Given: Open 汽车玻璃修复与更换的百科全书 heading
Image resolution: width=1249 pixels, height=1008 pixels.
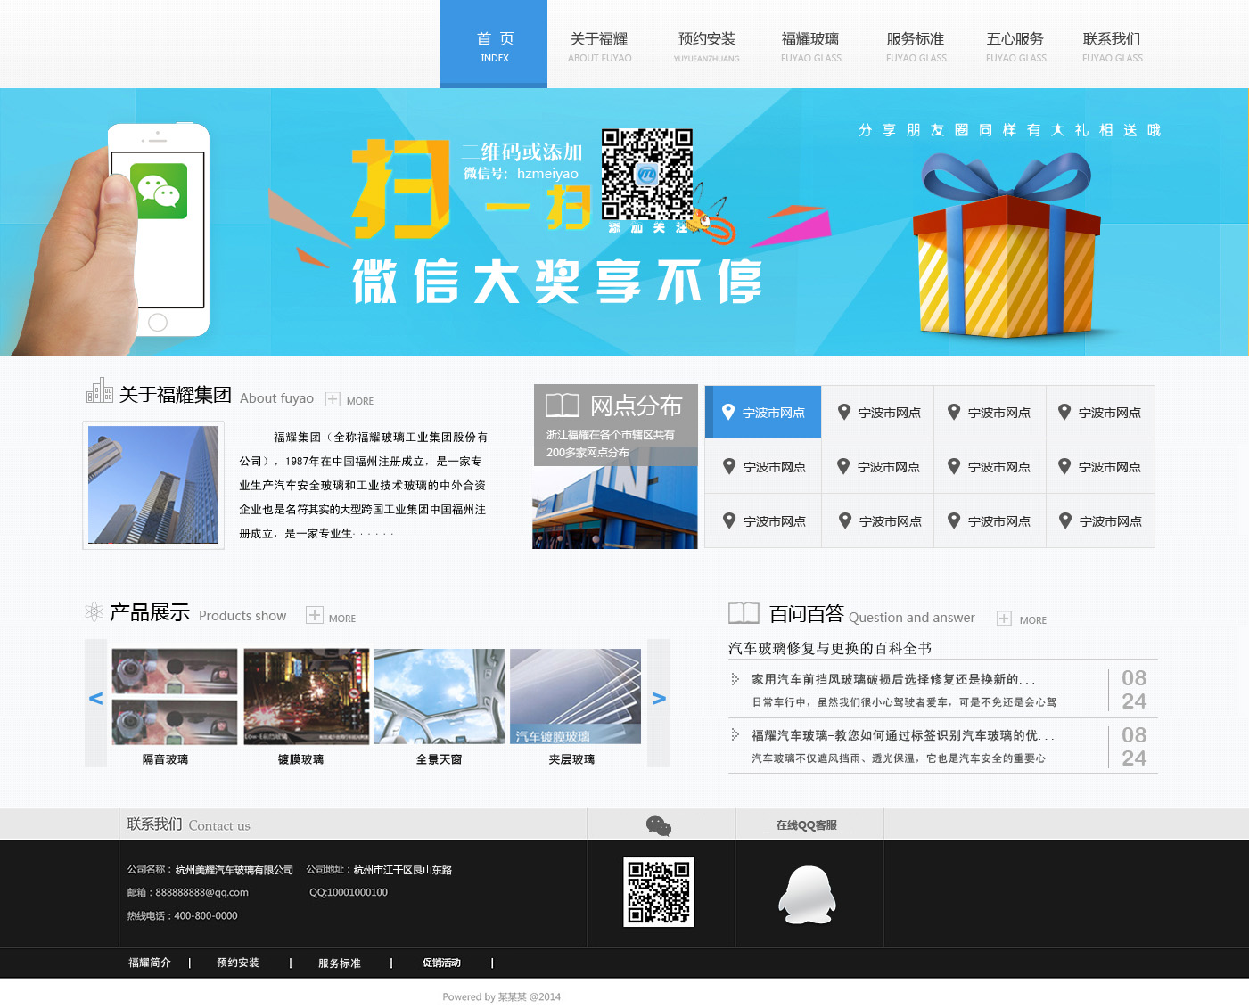Looking at the screenshot, I should (830, 648).
